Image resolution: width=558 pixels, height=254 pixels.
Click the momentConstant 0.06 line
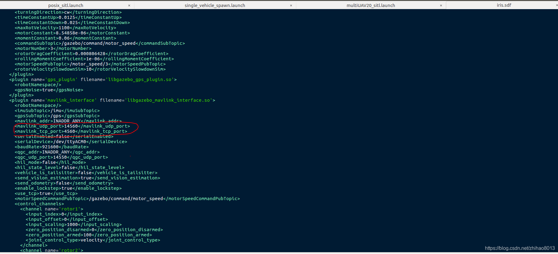pyautogui.click(x=65, y=38)
